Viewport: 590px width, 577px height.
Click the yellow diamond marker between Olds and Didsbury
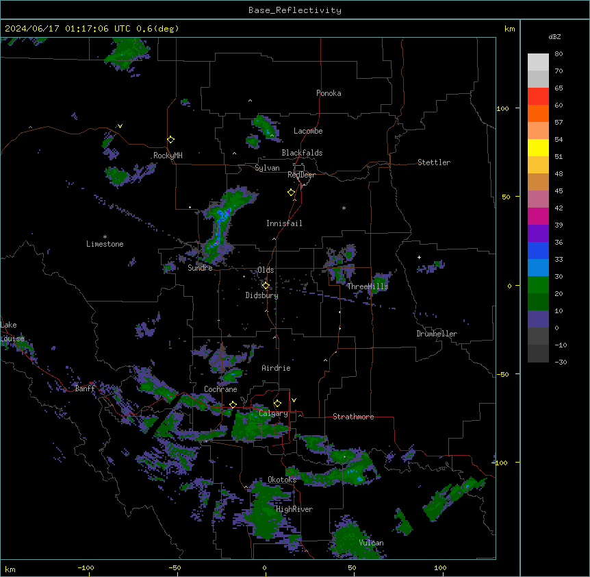[266, 286]
